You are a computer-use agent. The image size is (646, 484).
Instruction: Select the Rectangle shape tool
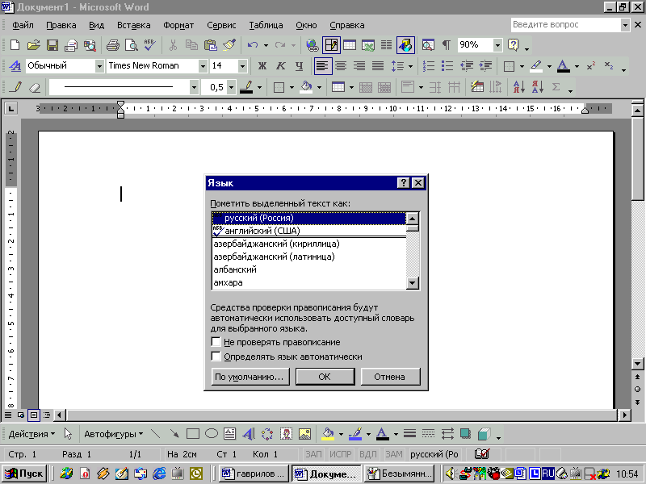[193, 434]
